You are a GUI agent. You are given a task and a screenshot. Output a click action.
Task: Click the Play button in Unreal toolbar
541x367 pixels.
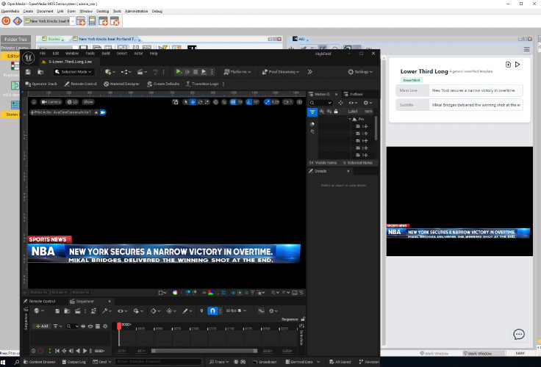[179, 72]
